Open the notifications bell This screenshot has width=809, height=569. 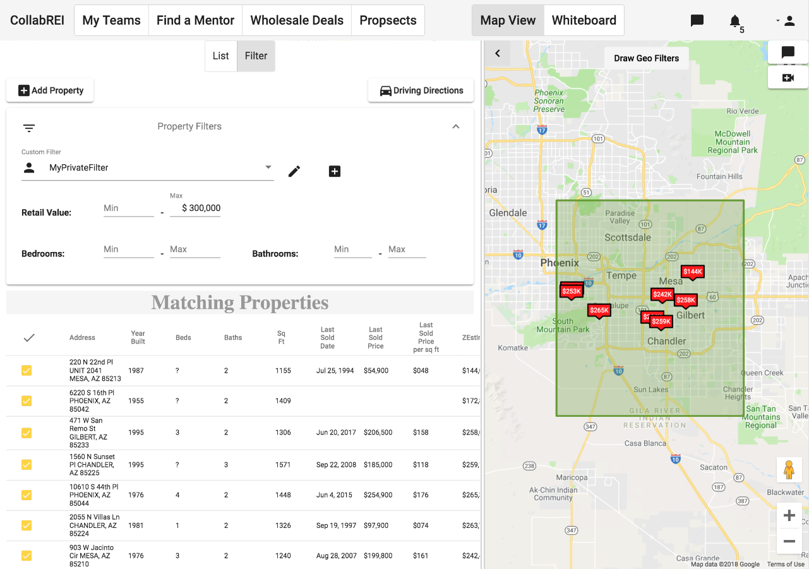pos(734,21)
